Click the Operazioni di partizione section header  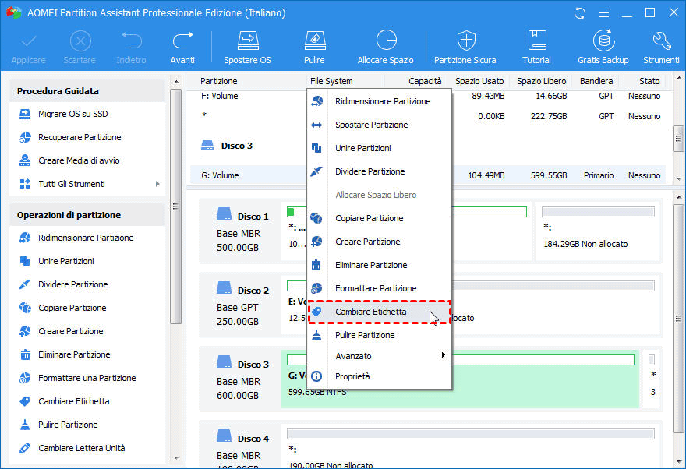87,215
